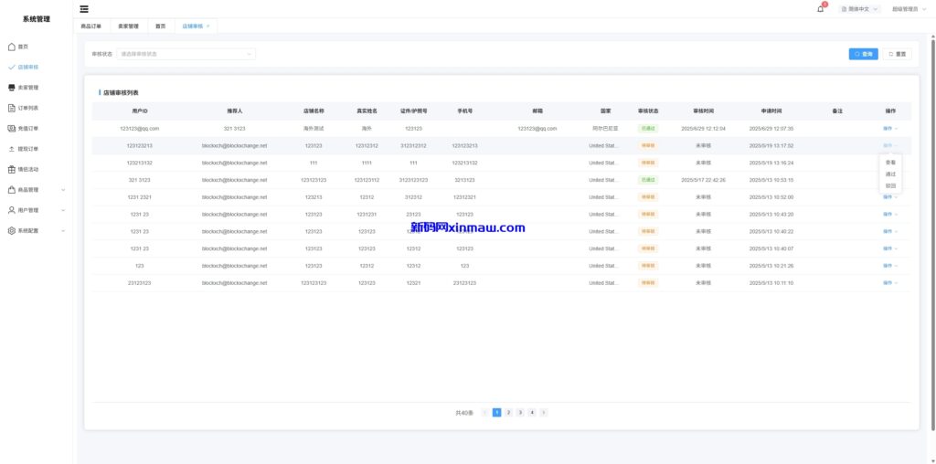Expand the 商品管理 sidebar submenu
The image size is (936, 464).
[x=62, y=190]
